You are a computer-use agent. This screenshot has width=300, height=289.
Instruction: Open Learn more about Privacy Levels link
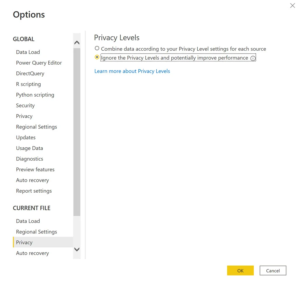coord(132,71)
